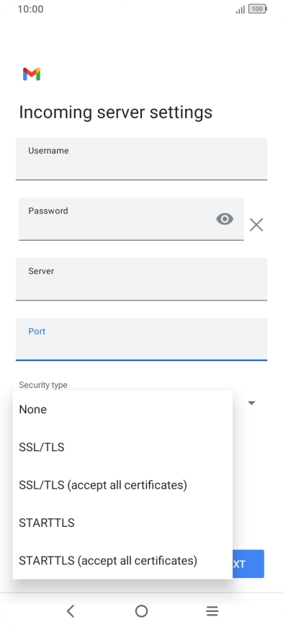Image resolution: width=283 pixels, height=630 pixels.
Task: Select None as the security type
Action: pos(122,409)
